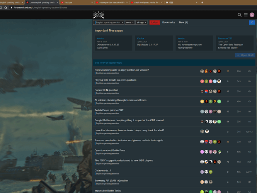
Task: Click first poster avatar on Remove penetration topic
Action: pyautogui.click(x=202, y=142)
